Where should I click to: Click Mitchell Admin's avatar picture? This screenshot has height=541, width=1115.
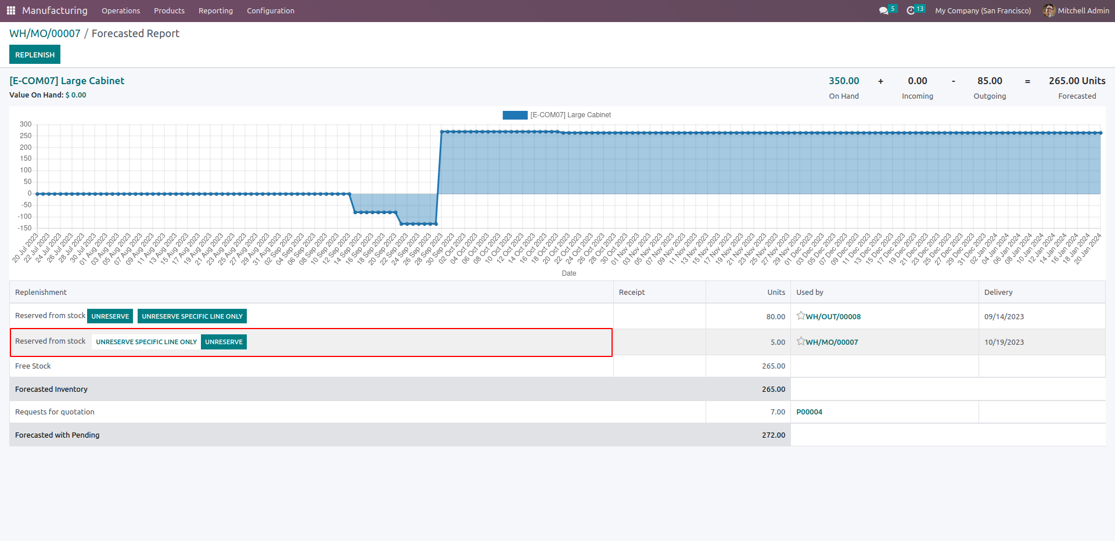coord(1049,10)
